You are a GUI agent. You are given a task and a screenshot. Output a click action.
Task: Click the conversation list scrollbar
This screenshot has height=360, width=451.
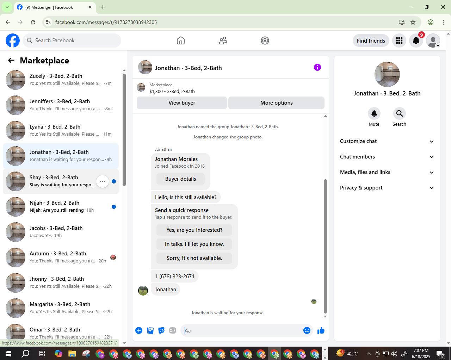[124, 130]
